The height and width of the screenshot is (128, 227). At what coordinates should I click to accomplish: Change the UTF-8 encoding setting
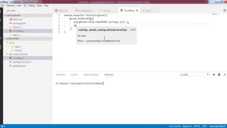point(197,126)
